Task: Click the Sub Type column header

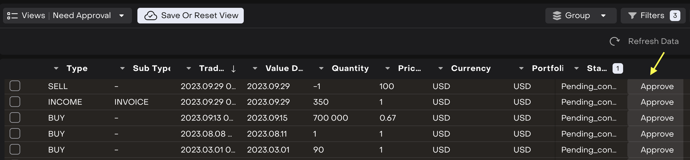Action: pyautogui.click(x=152, y=69)
